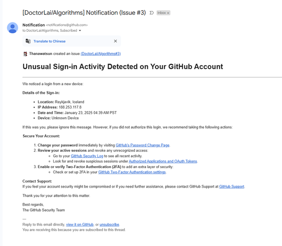Click the email subject title text
The height and width of the screenshot is (246, 282).
pos(84,13)
